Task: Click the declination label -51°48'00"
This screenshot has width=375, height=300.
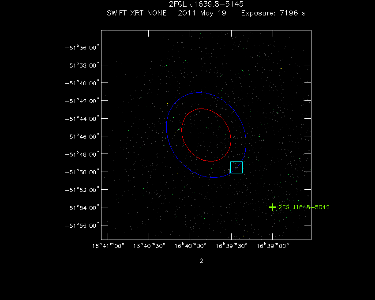Action: [x=82, y=154]
